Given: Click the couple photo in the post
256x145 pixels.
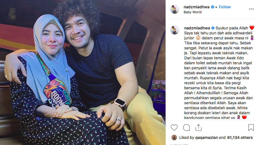Looking at the screenshot, I should [x=83, y=72].
